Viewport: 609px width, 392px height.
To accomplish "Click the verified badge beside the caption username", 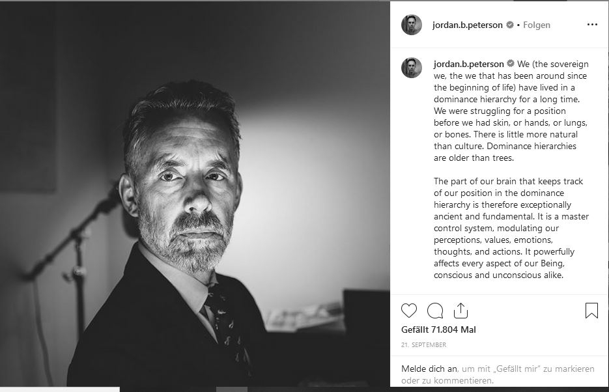I will (511, 63).
